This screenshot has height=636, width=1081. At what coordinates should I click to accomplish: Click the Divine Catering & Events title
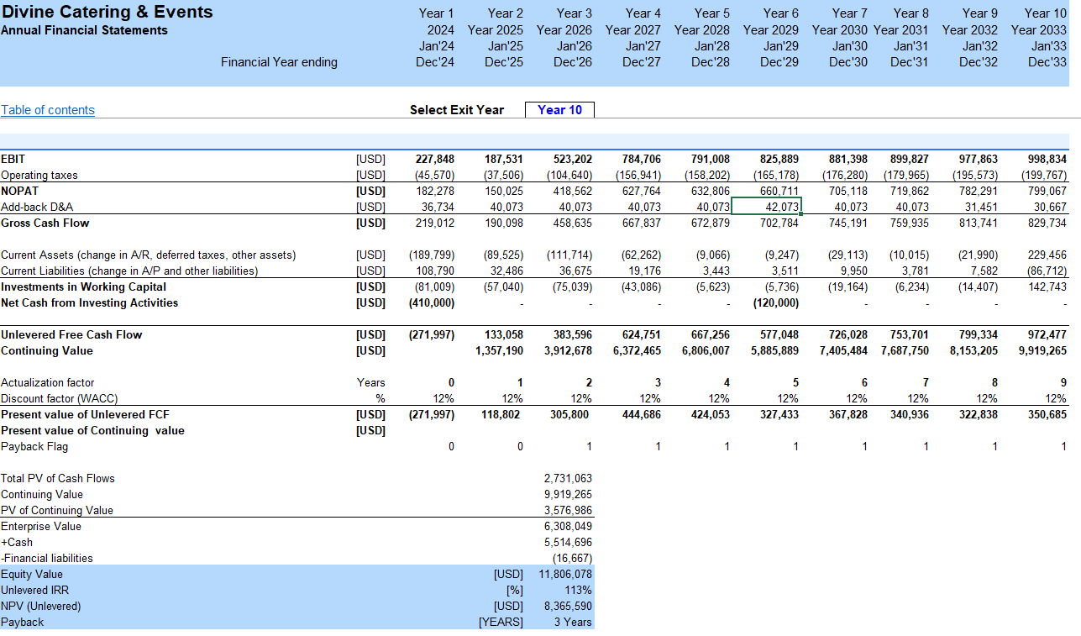(107, 12)
